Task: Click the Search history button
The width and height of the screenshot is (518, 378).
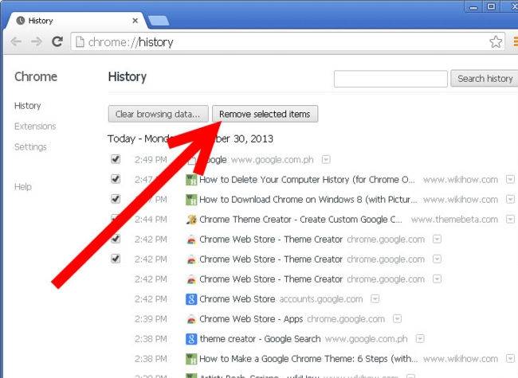Action: point(485,79)
